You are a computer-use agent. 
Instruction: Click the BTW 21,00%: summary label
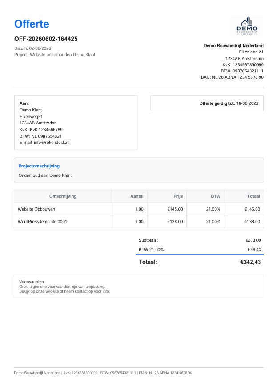pyautogui.click(x=152, y=250)
